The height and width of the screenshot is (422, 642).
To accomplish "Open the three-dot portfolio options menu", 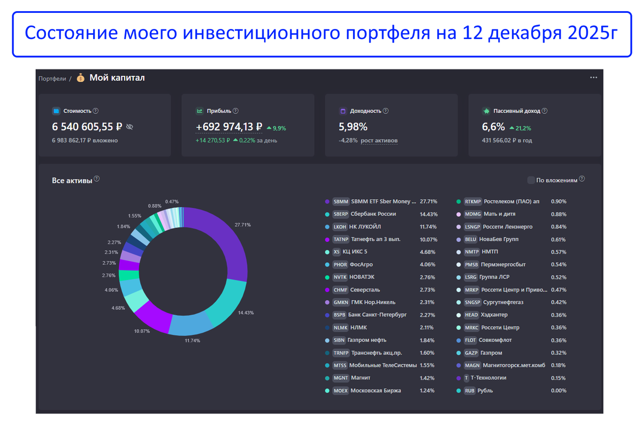I will (593, 77).
